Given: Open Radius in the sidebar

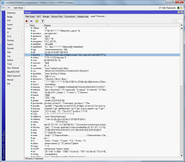Looking at the screenshot, I should click(10, 60).
